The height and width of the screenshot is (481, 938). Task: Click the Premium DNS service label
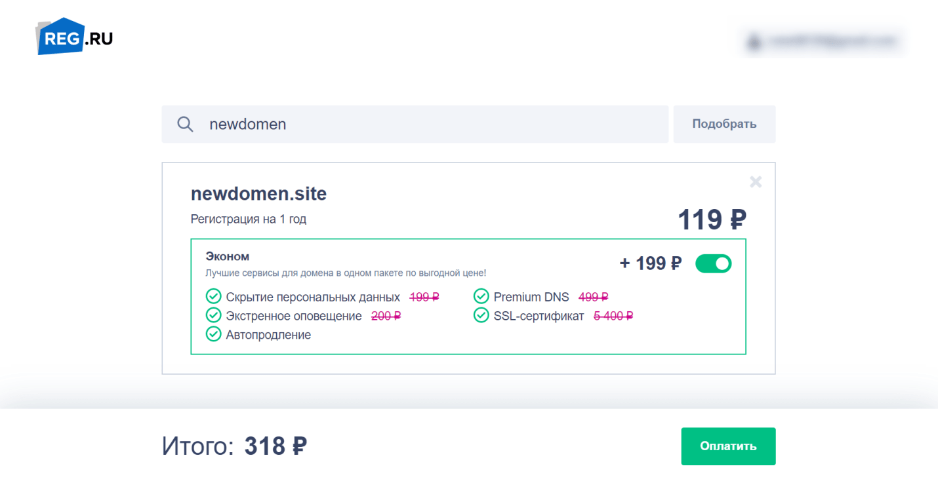531,297
